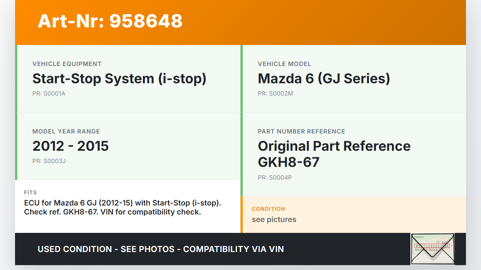Click the envelope VIN request icon
This screenshot has width=481, height=270.
tap(433, 249)
